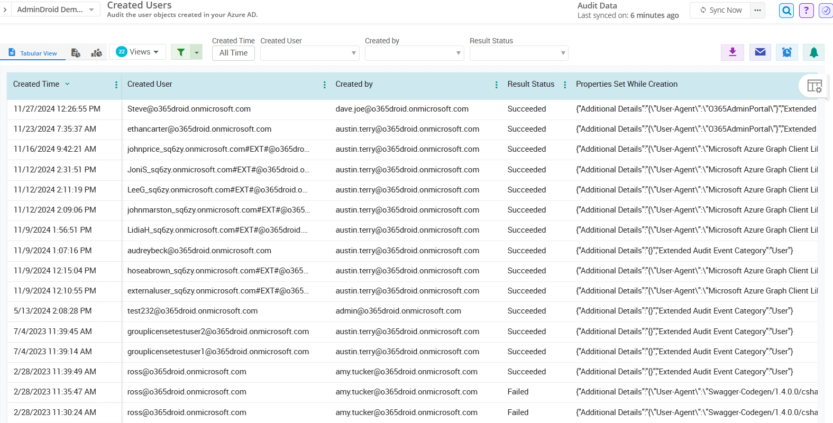
Task: Expand the left navigation chevron
Action: (5, 10)
